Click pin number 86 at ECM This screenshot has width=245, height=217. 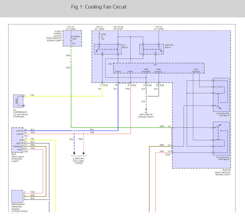point(25,133)
